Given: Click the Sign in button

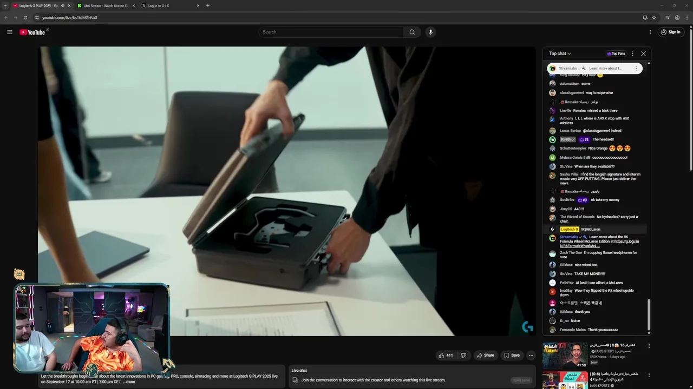Looking at the screenshot, I should tap(670, 32).
